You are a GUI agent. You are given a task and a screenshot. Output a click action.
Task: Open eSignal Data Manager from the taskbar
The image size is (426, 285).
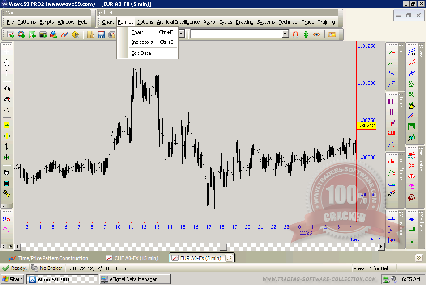click(x=134, y=279)
